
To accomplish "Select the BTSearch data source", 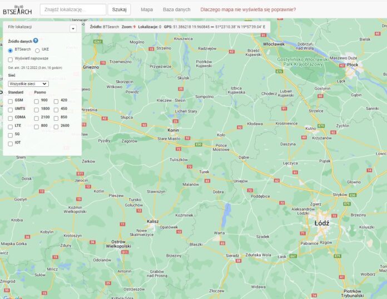I will (11, 50).
